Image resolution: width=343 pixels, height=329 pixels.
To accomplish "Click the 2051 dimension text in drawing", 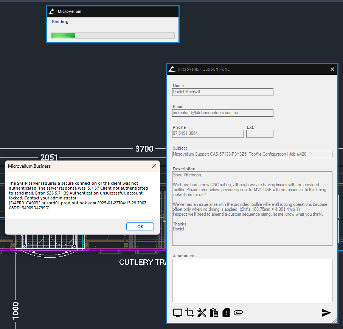I will point(49,157).
